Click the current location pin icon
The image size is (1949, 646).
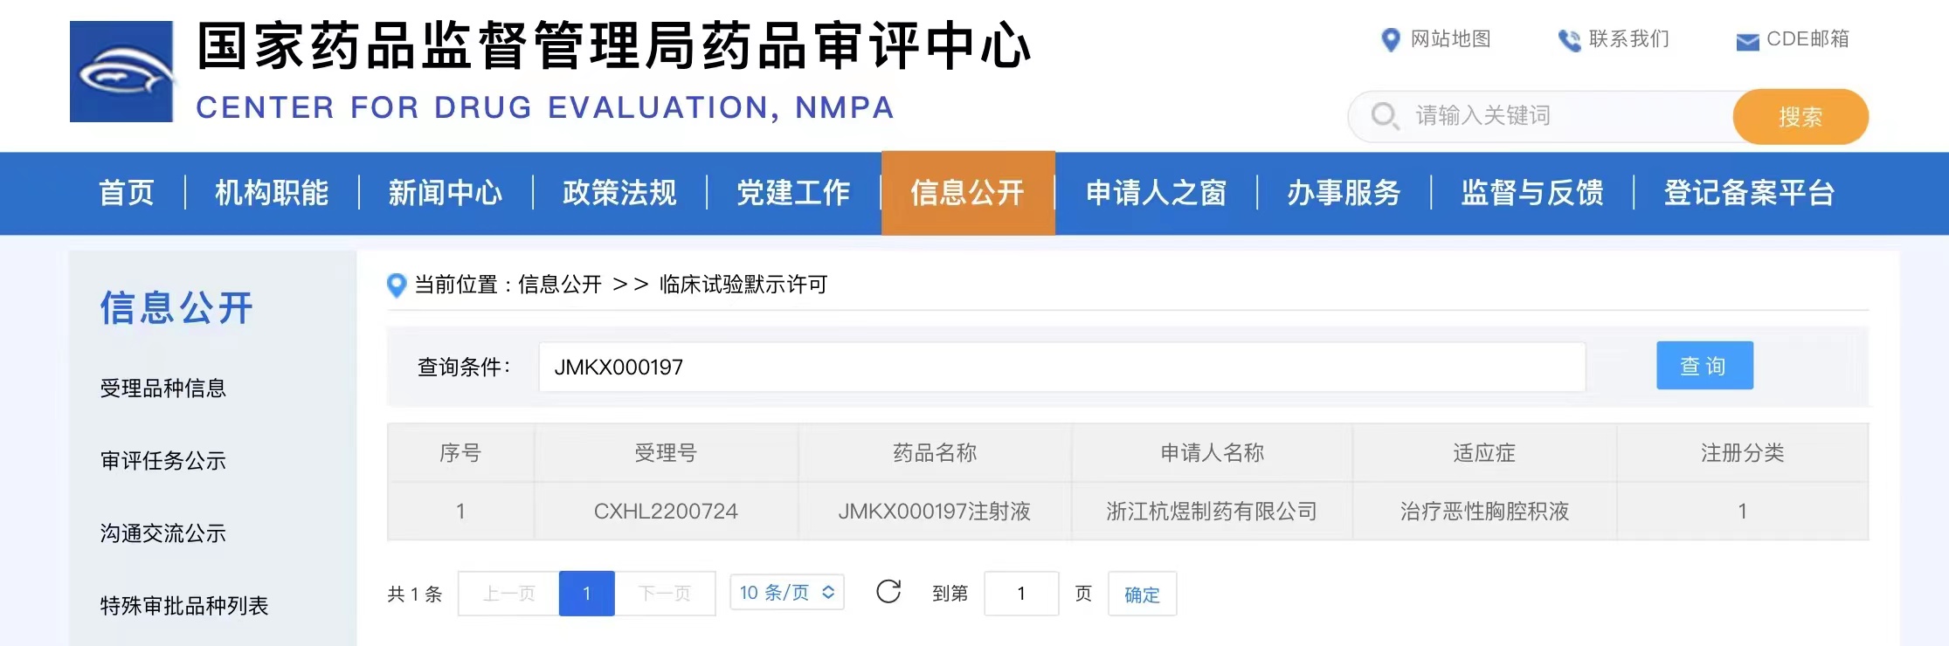point(397,285)
